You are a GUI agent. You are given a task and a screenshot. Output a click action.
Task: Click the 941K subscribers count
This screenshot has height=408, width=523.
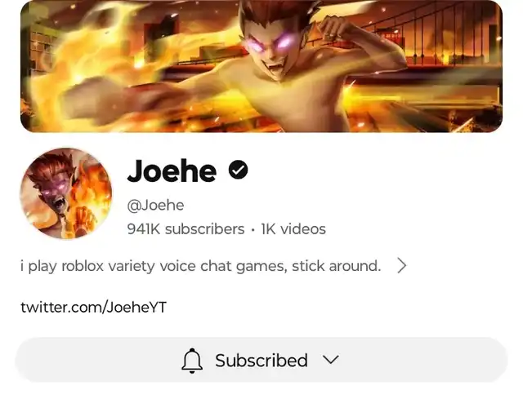coord(186,229)
